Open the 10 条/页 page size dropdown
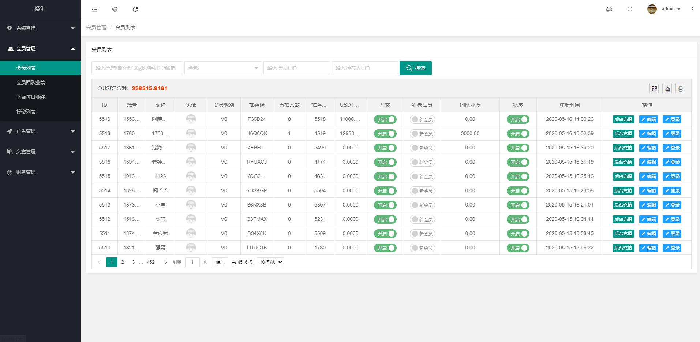Image resolution: width=700 pixels, height=342 pixels. 270,262
